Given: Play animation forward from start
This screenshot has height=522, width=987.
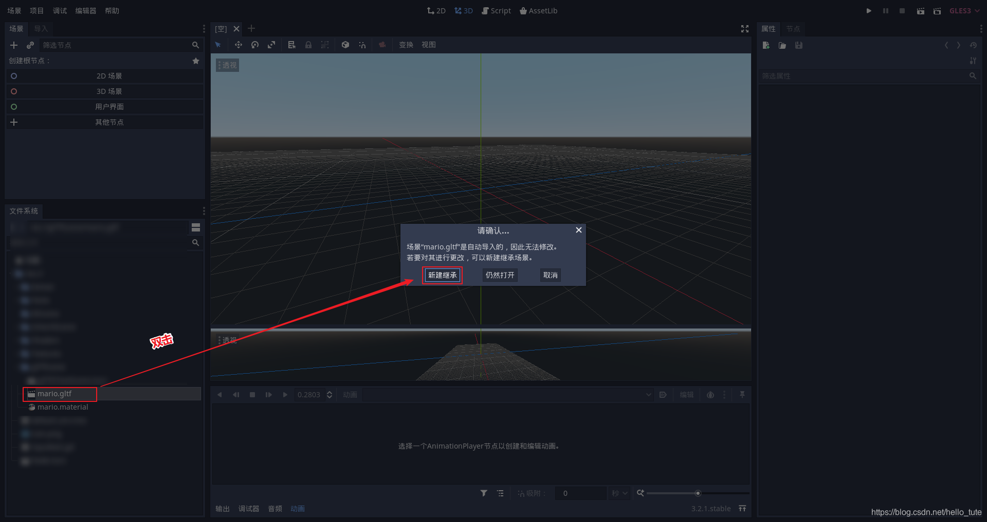Looking at the screenshot, I should (x=285, y=395).
